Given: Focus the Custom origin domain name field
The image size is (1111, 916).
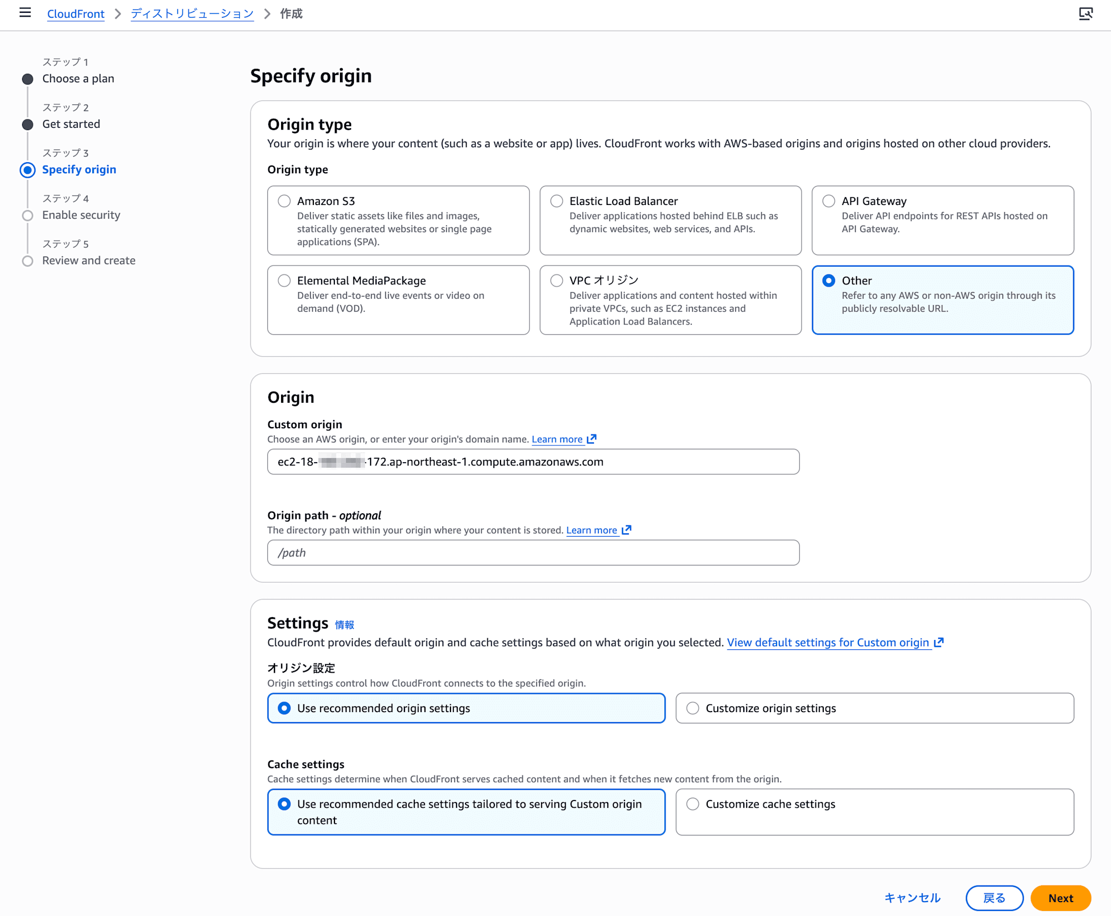Looking at the screenshot, I should pyautogui.click(x=533, y=462).
